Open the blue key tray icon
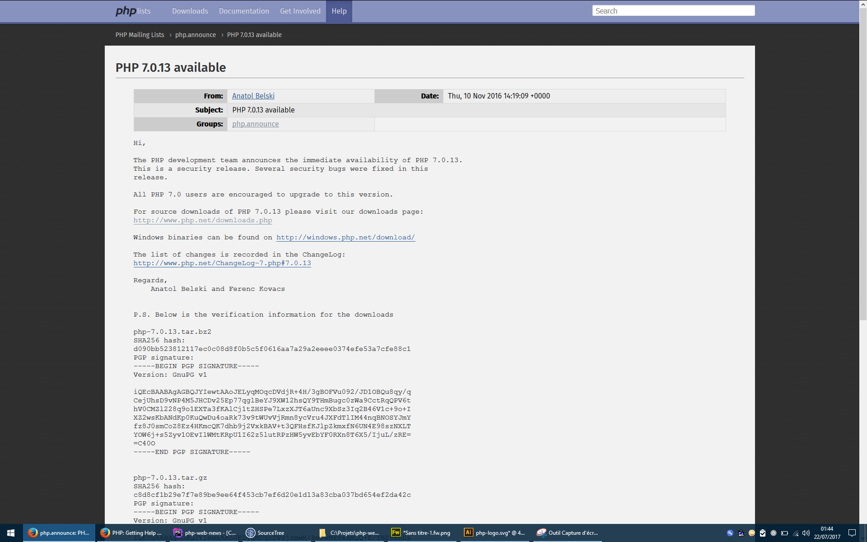Screen dimensions: 867x542 pos(730,533)
